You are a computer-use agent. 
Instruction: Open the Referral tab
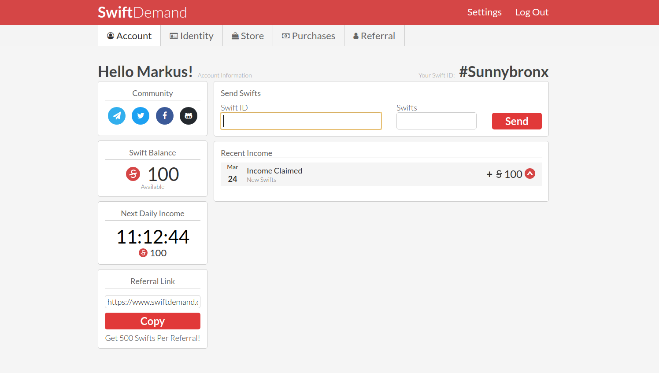coord(374,36)
